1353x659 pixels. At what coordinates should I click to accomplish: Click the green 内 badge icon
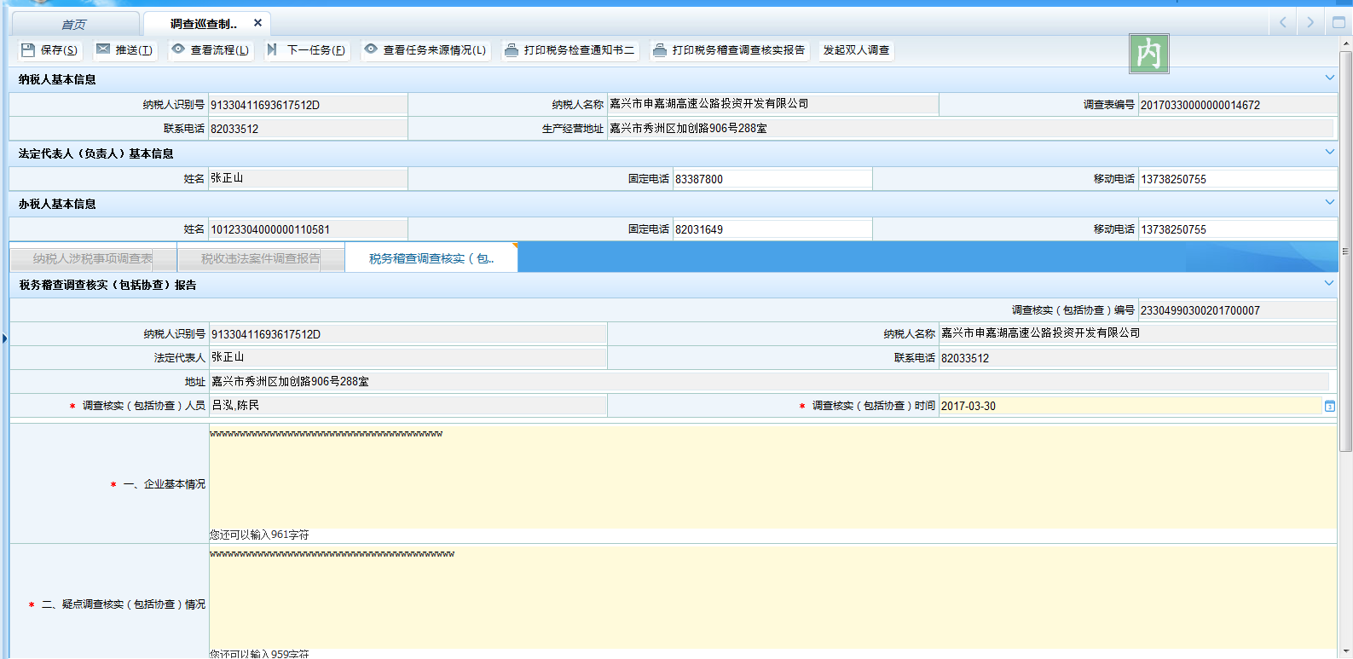tap(1148, 54)
